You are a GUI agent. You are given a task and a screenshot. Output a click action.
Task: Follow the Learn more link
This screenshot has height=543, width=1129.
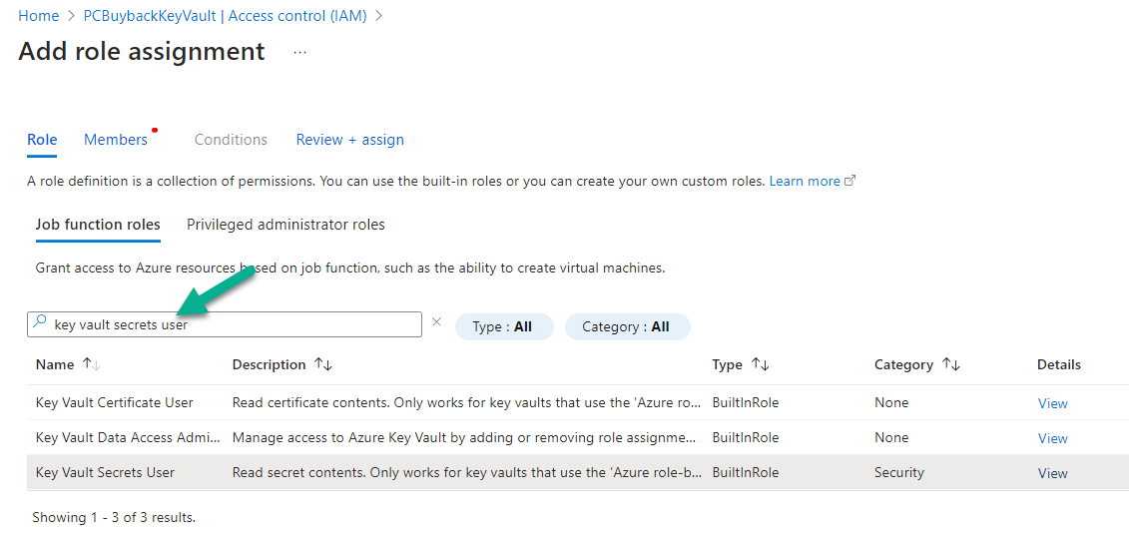805,181
